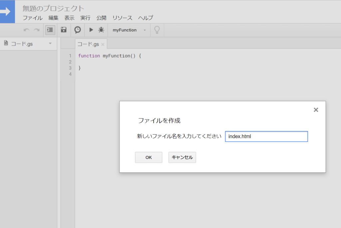Click the file icon beside コード.gs
341x228 pixels.
(x=6, y=43)
